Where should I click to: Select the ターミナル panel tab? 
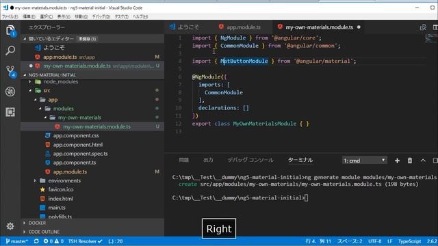(x=300, y=160)
